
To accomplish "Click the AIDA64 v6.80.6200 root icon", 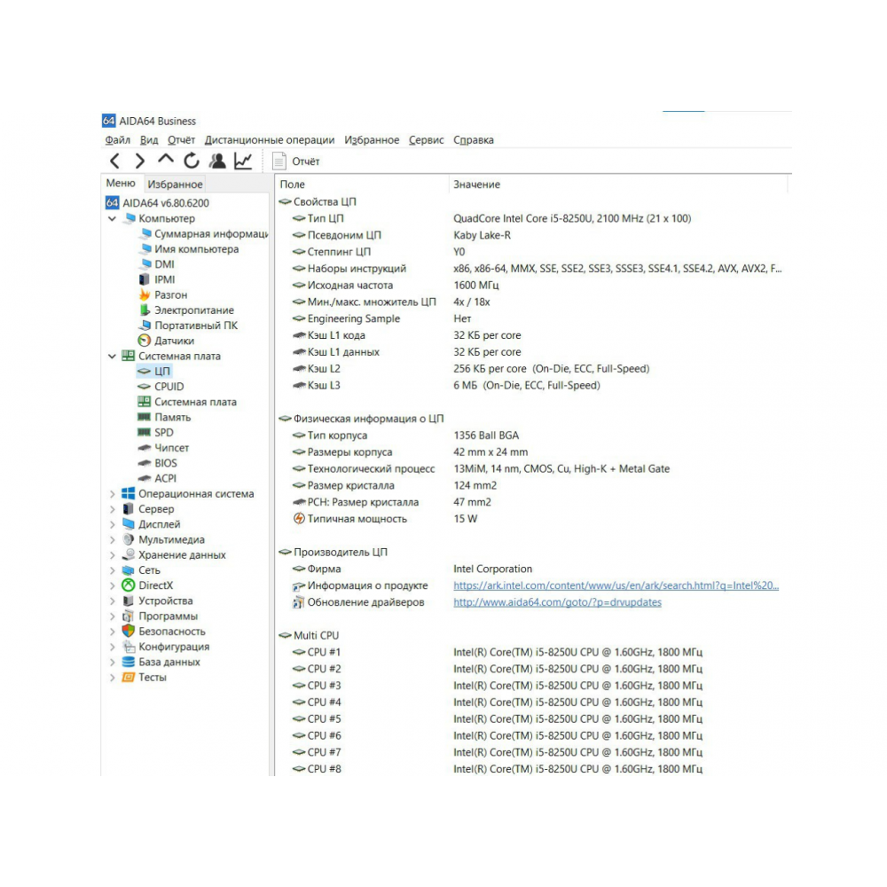I will 113,202.
